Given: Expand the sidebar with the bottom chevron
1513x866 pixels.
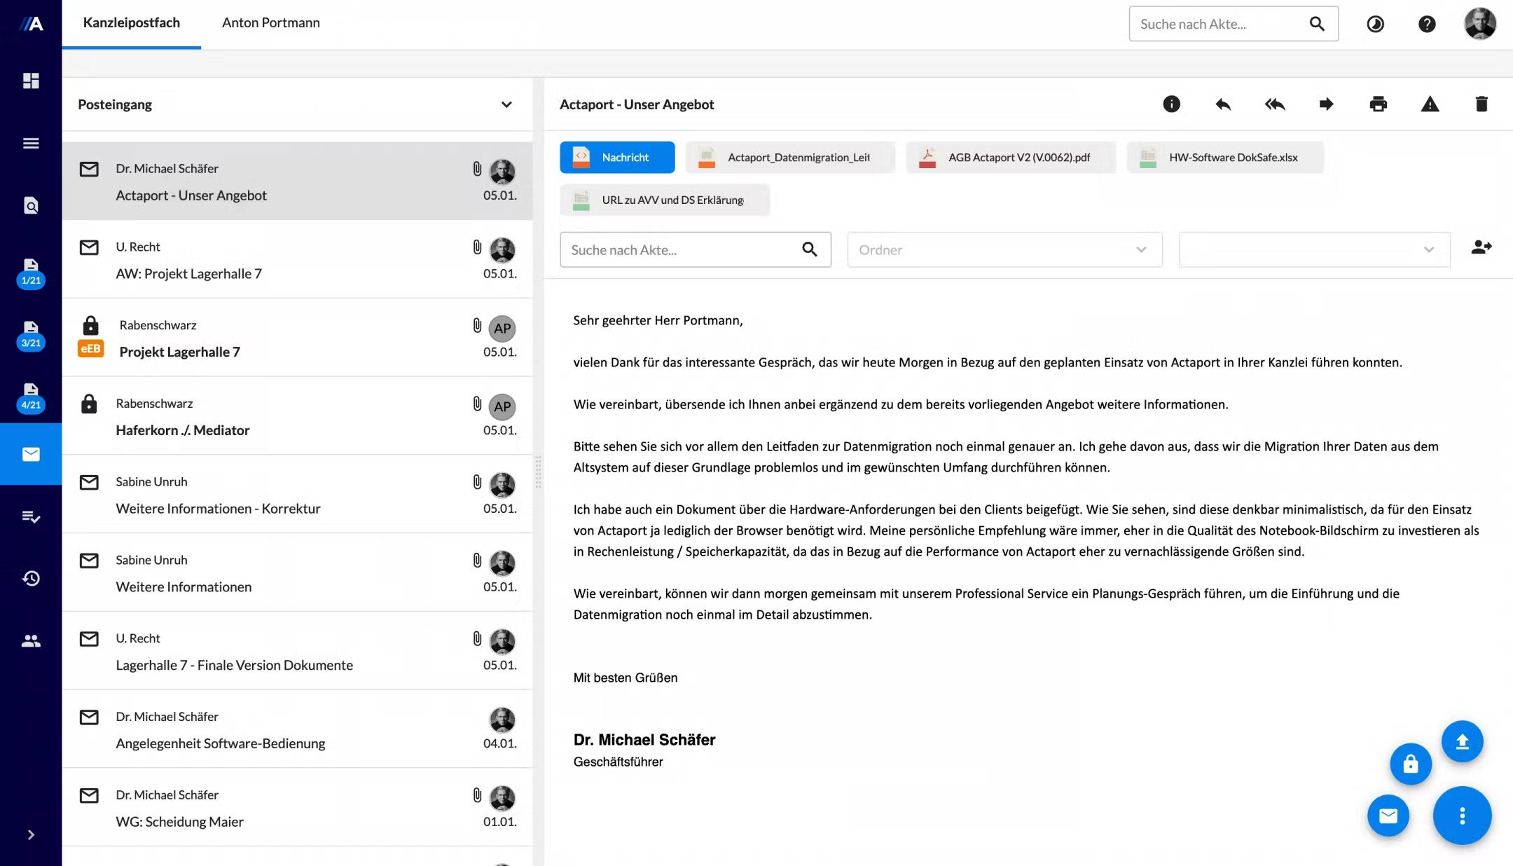Looking at the screenshot, I should tap(31, 834).
